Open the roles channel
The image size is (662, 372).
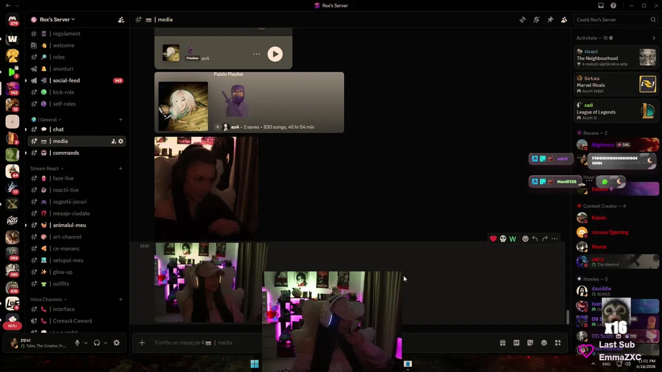[x=77, y=57]
